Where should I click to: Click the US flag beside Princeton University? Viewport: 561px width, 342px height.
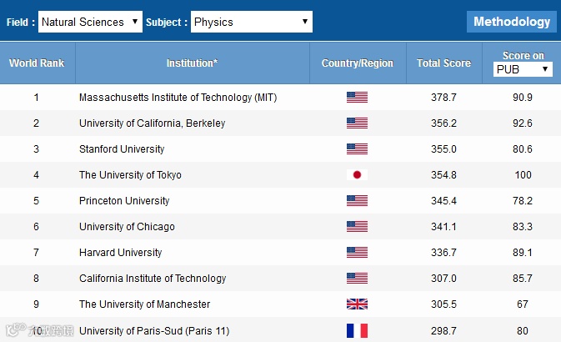pyautogui.click(x=357, y=201)
